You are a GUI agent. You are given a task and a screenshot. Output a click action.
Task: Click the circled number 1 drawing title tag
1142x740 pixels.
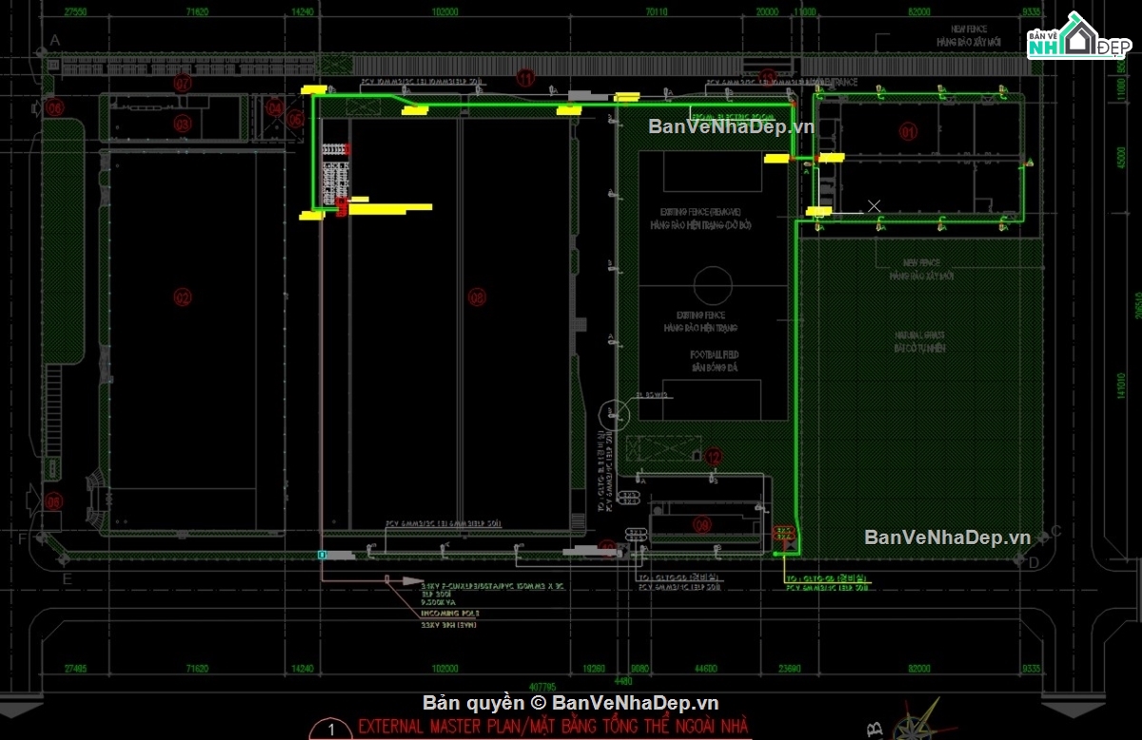tap(331, 730)
